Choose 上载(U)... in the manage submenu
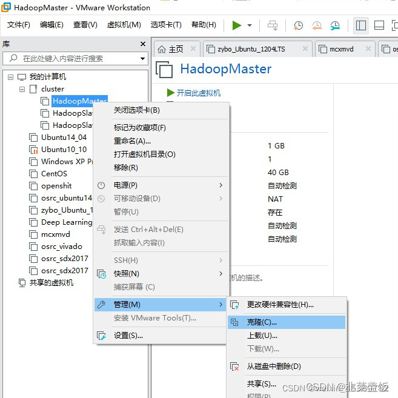The height and width of the screenshot is (398, 398). 287,336
